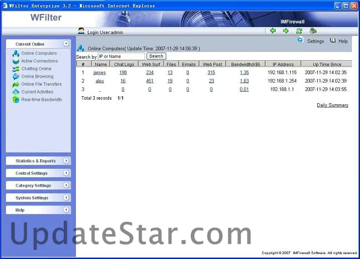
Task: Open user alex link
Action: coord(99,81)
